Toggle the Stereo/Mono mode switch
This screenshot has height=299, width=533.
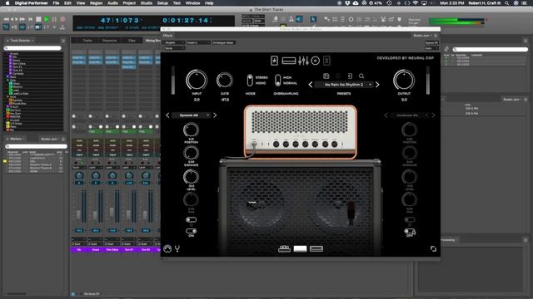point(250,81)
